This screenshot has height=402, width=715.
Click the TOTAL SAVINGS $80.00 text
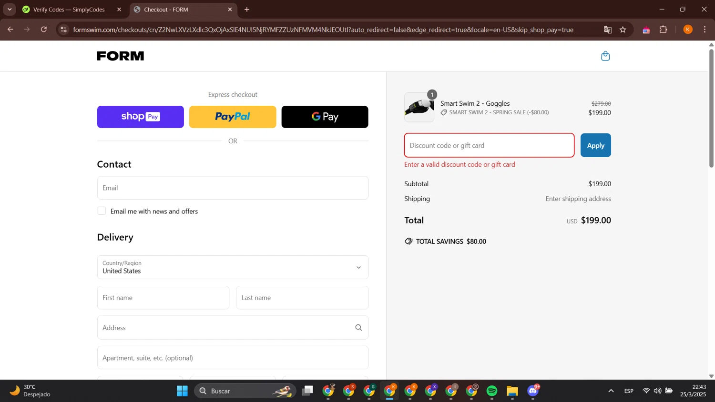451,241
